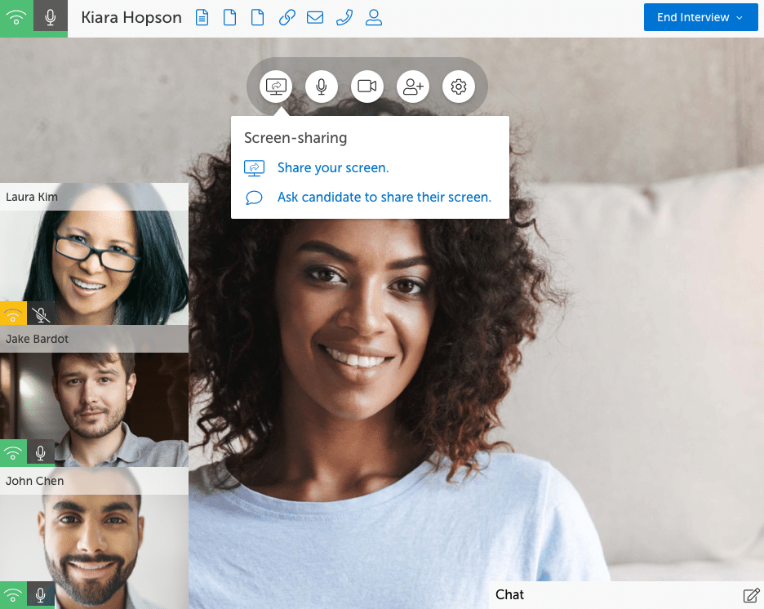Open the video camera controls icon
764x609 pixels.
(x=366, y=86)
